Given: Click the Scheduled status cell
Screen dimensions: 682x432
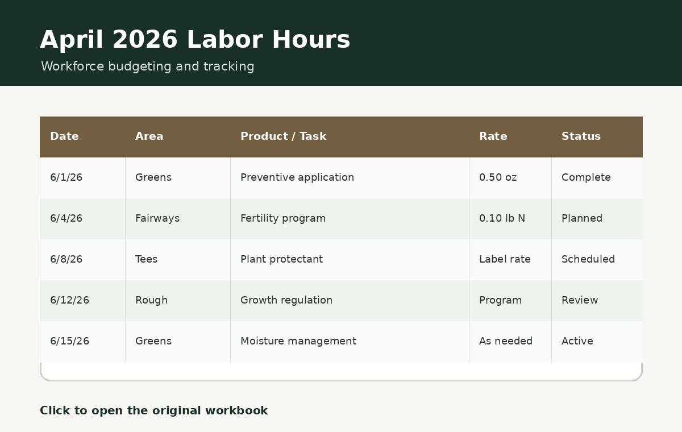Looking at the screenshot, I should (597, 259).
